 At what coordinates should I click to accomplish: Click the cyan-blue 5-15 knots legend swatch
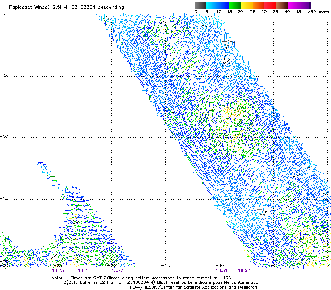218,5
